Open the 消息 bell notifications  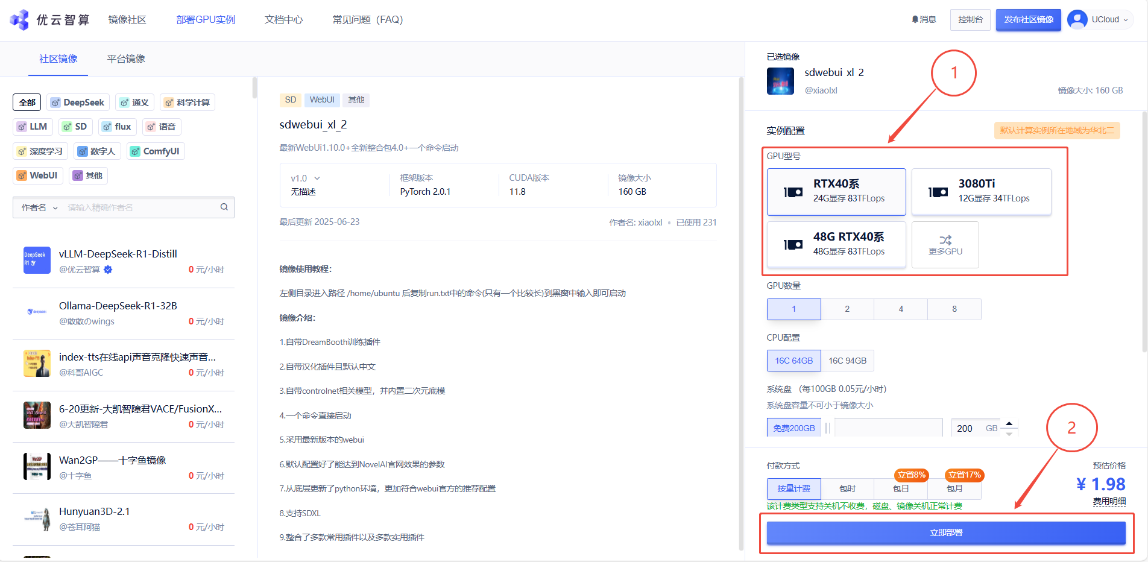924,19
